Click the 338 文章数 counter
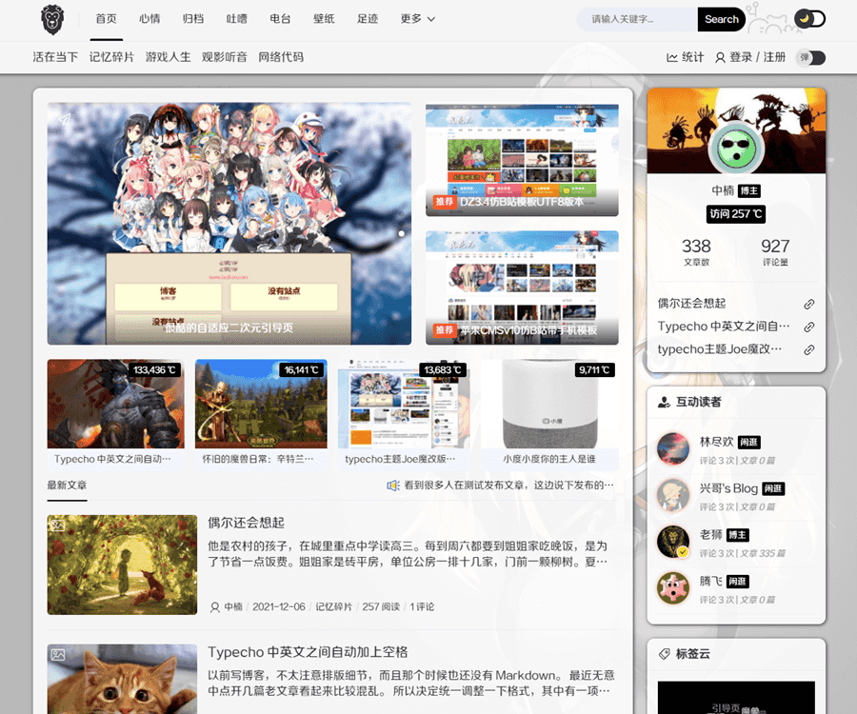 (x=696, y=252)
